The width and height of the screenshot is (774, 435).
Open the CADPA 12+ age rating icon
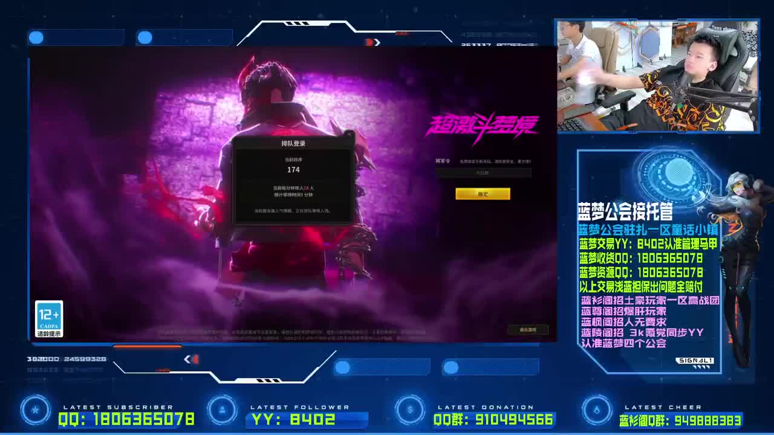[x=49, y=319]
